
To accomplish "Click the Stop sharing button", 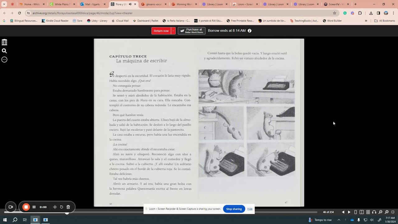I will tap(234, 209).
